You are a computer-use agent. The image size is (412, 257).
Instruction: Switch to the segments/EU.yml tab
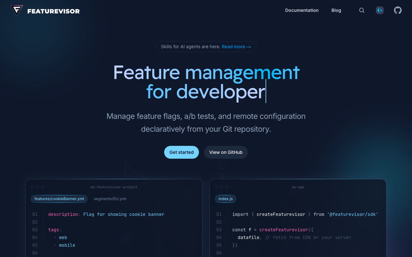click(110, 199)
